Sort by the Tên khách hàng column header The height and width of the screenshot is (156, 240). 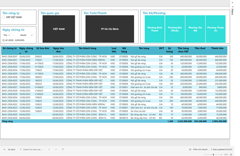(87, 48)
